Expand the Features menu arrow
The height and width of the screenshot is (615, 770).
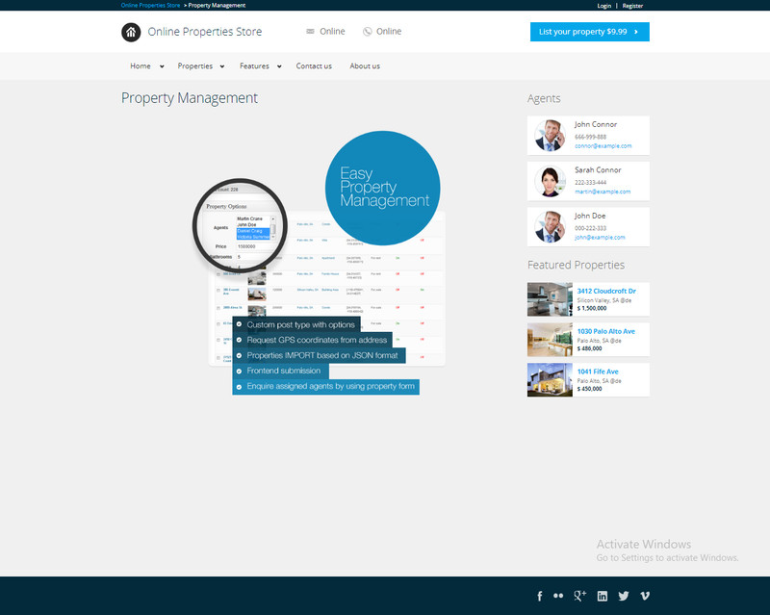point(279,66)
